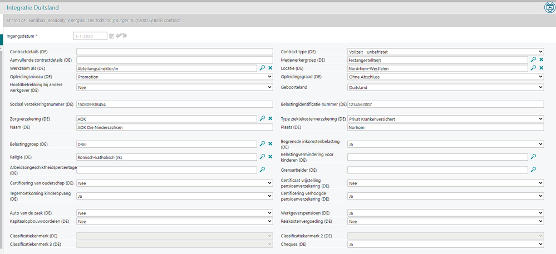Open lookup for Religie field

[262, 157]
